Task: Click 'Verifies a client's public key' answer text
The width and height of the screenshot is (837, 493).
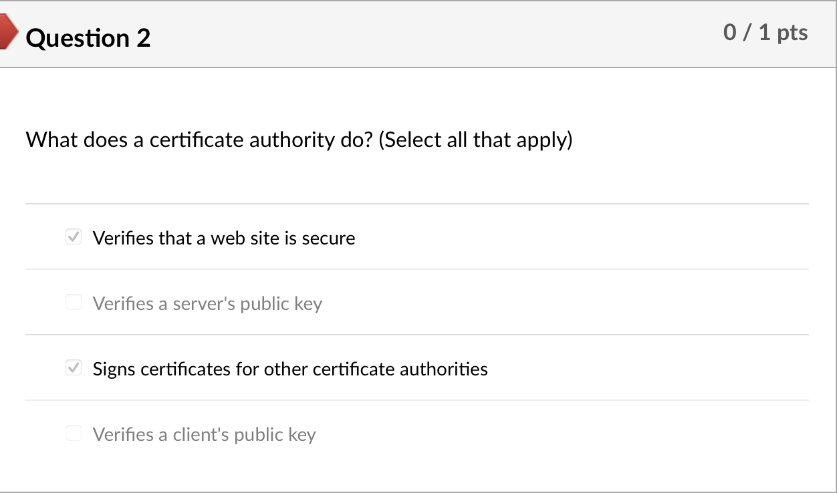Action: pyautogui.click(x=203, y=434)
